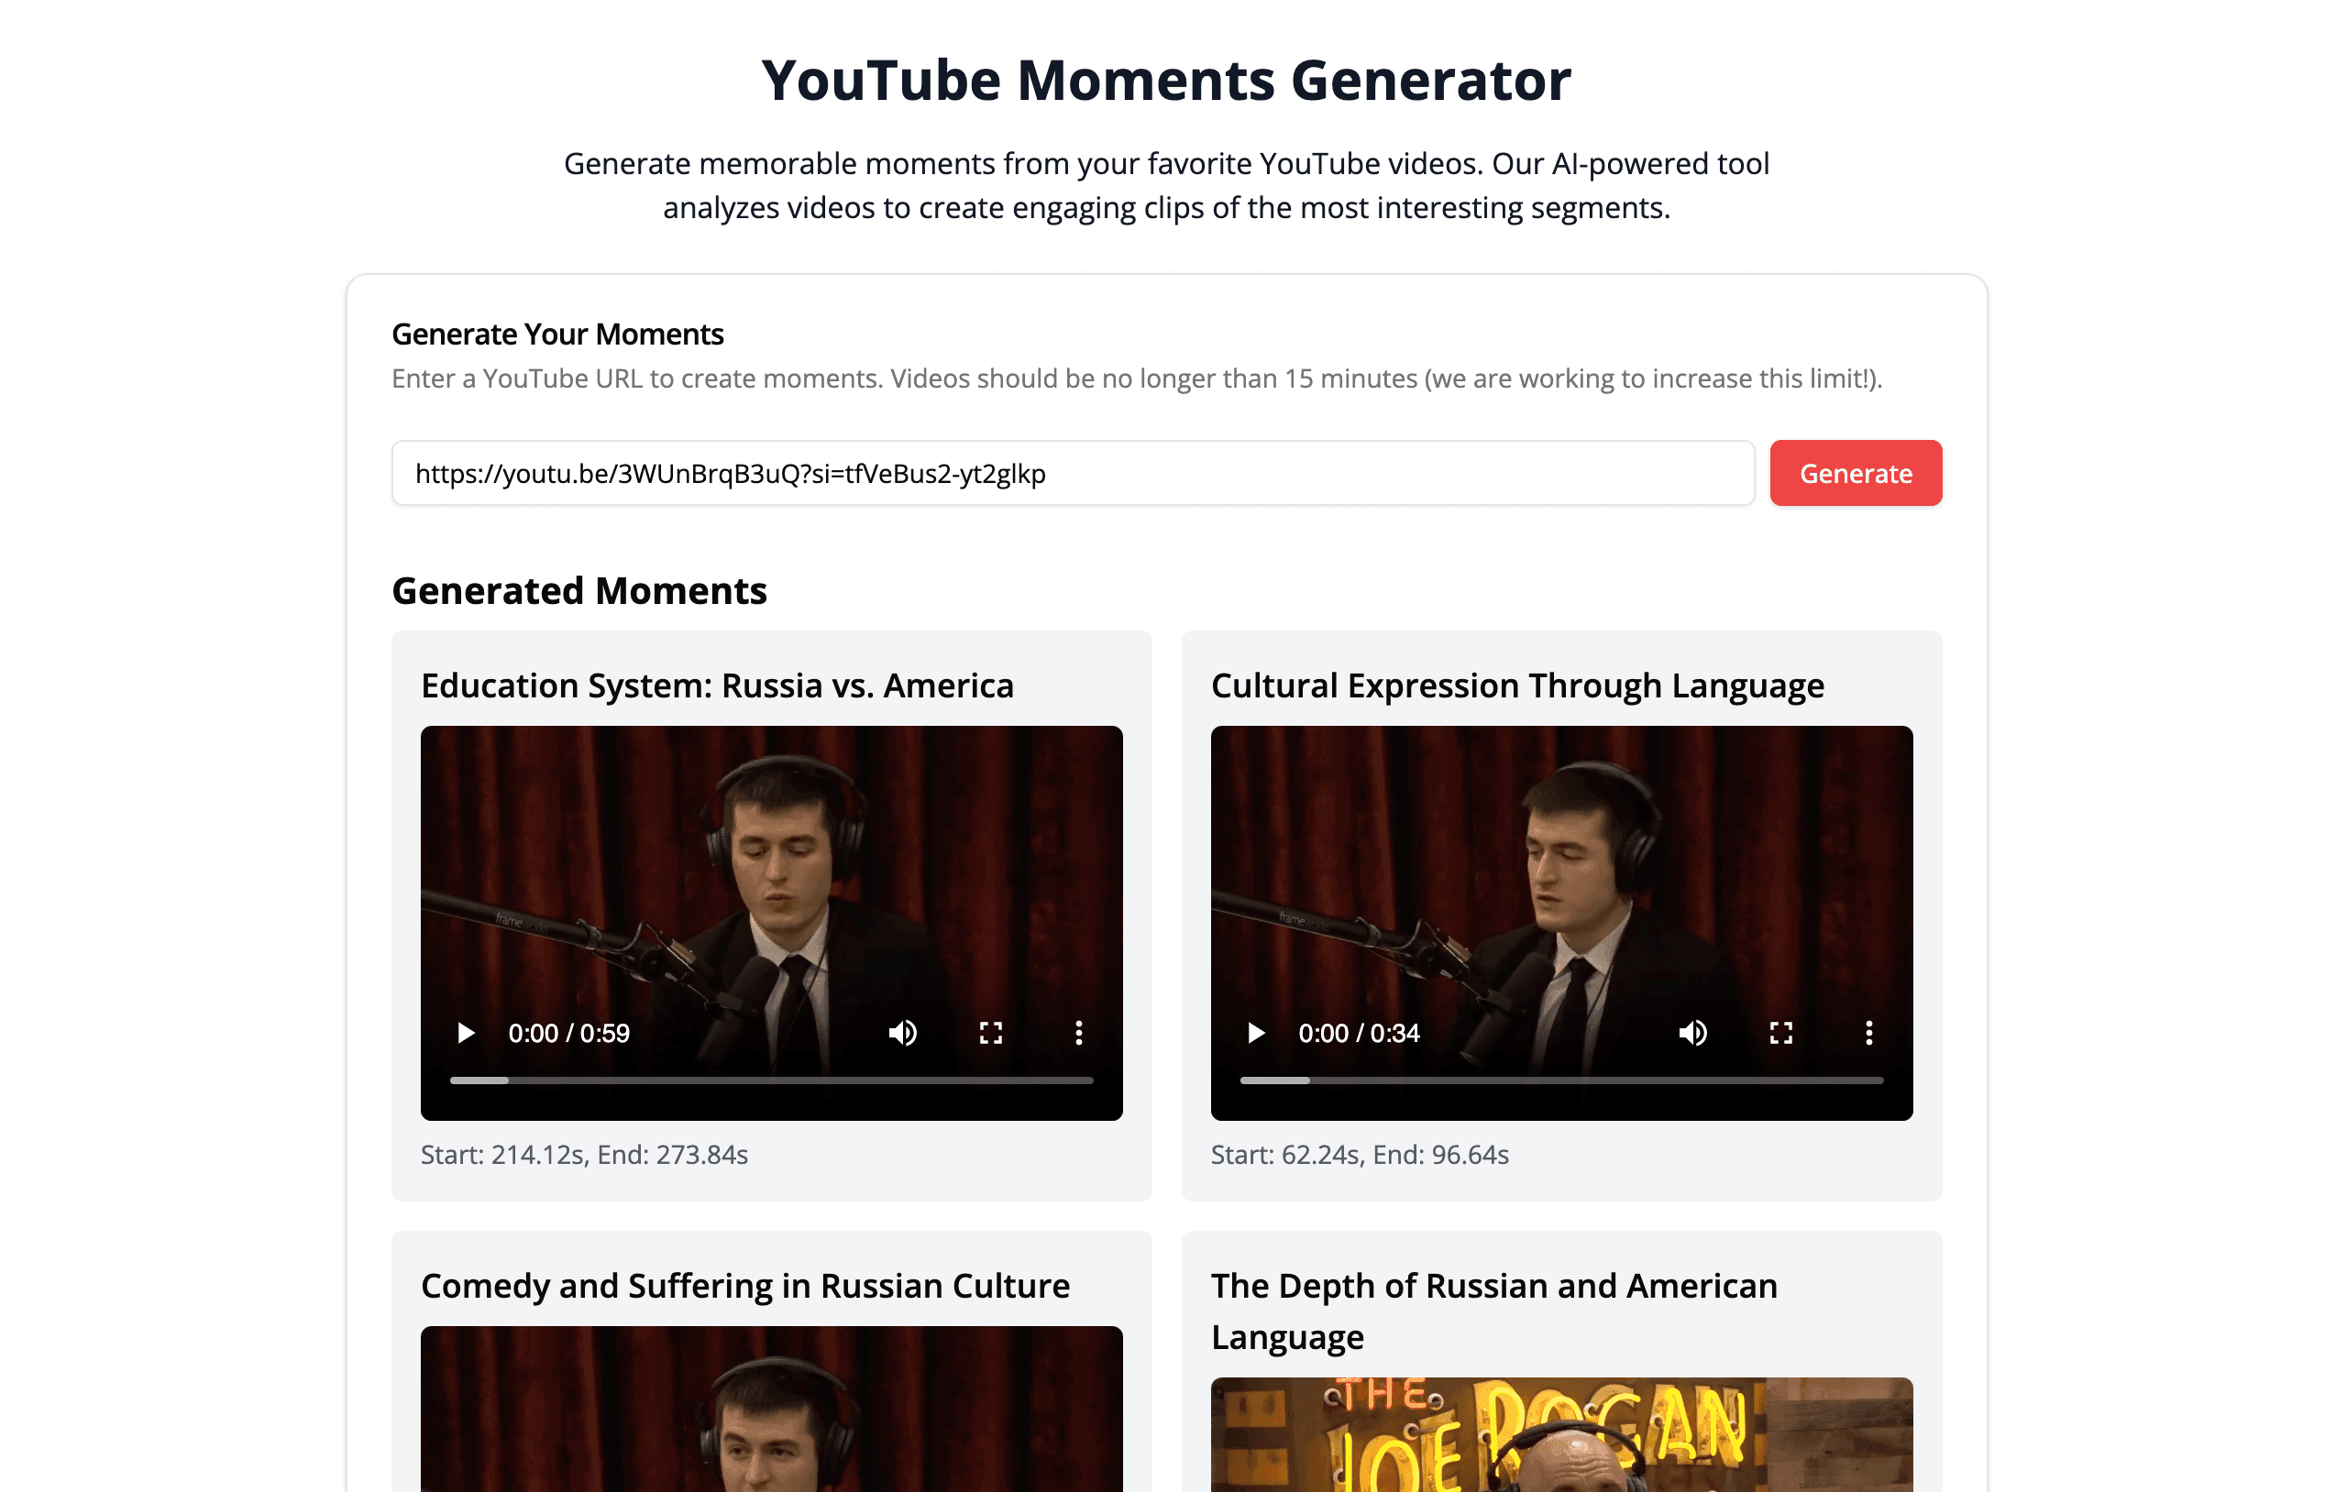Open the Joe Rogan sign video thumbnail
The image size is (2336, 1492).
(x=1562, y=1435)
